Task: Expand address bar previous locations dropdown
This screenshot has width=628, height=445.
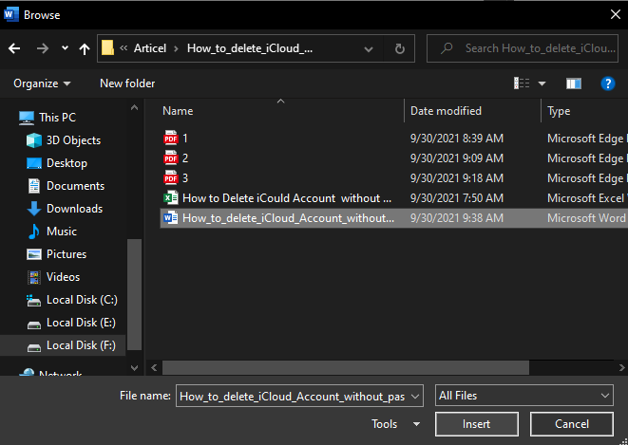Action: tap(369, 48)
